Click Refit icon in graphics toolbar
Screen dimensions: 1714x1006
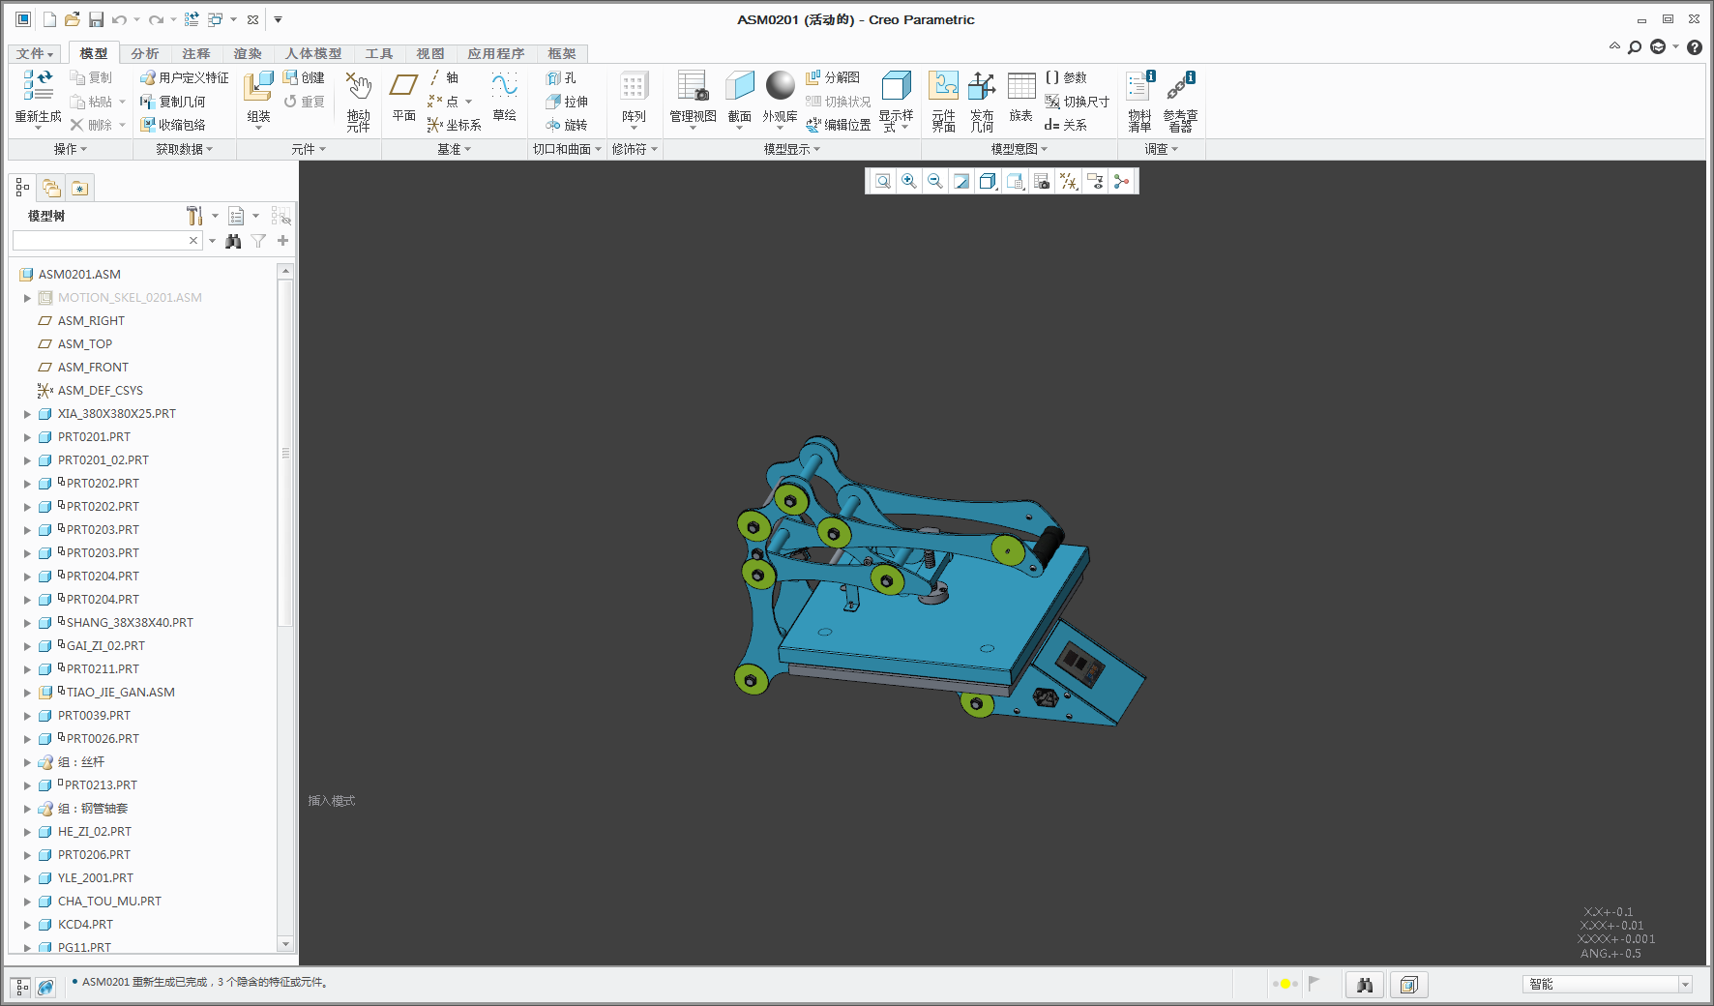coord(882,181)
